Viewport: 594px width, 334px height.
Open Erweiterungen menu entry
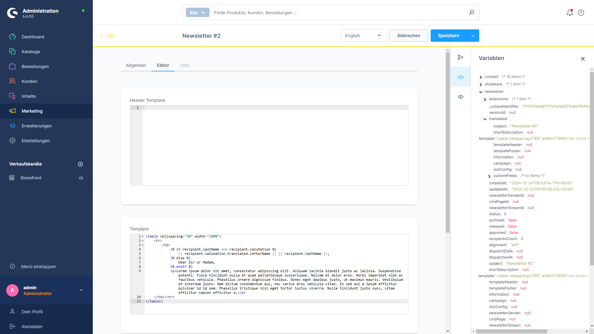(x=46, y=126)
